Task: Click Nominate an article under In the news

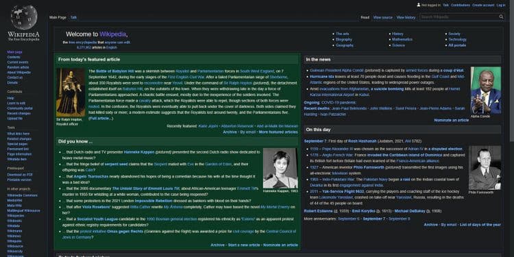Action: [452, 121]
